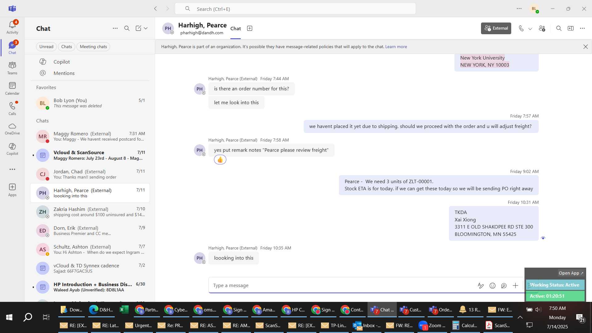This screenshot has height=333, width=592.
Task: Collapse the Favorites section
Action: click(46, 87)
